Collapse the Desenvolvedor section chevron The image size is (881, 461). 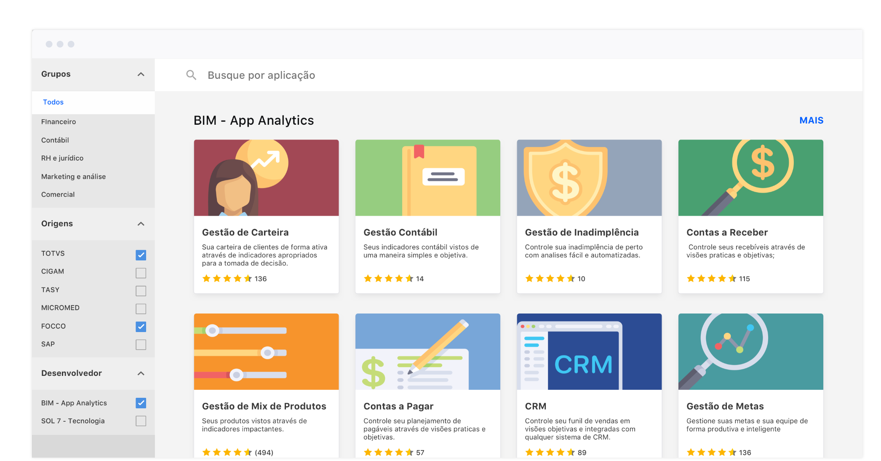141,373
